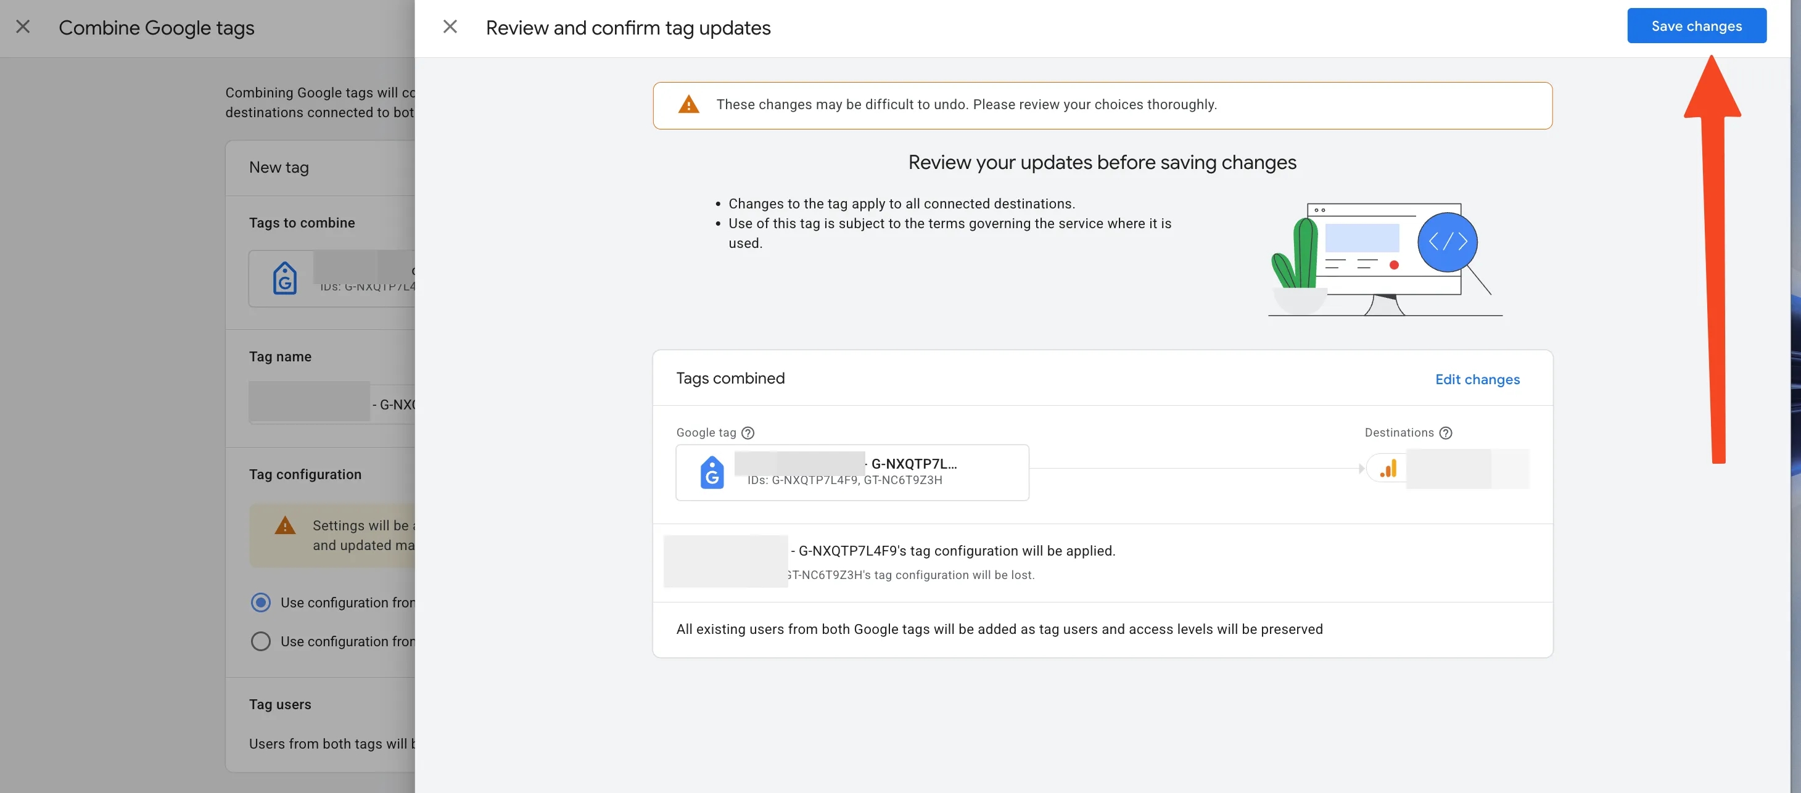1801x793 pixels.
Task: Click the 'Tag users' heading
Action: coord(279,704)
